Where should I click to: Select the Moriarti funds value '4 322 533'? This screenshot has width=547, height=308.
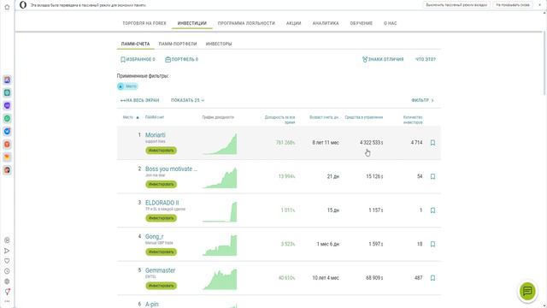pos(372,143)
